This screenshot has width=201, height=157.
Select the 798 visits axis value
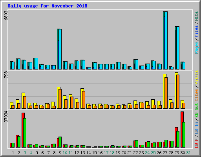pos(6,75)
